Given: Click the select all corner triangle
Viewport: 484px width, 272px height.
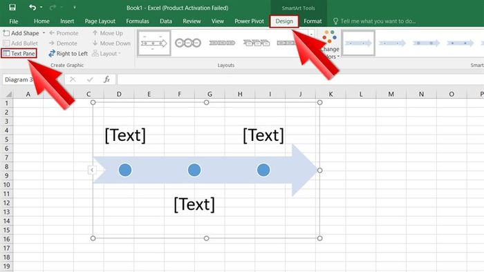Looking at the screenshot, I should click(x=8, y=95).
